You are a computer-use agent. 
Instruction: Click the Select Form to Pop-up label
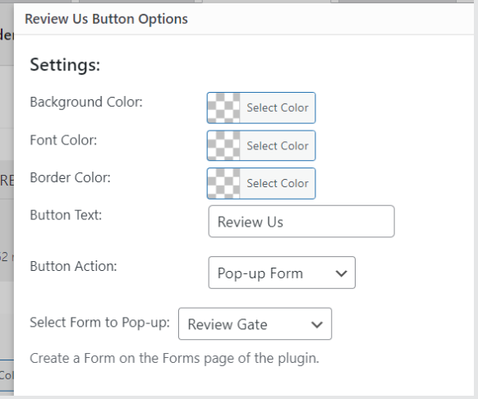99,323
